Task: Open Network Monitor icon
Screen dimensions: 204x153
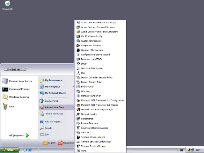Action: pyautogui.click(x=78, y=114)
